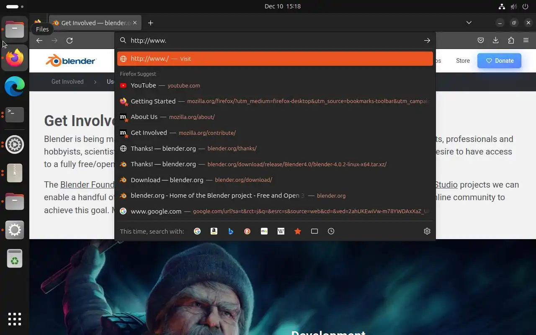This screenshot has height=335, width=536.
Task: Click the Go arrow in address bar
Action: coord(427,41)
